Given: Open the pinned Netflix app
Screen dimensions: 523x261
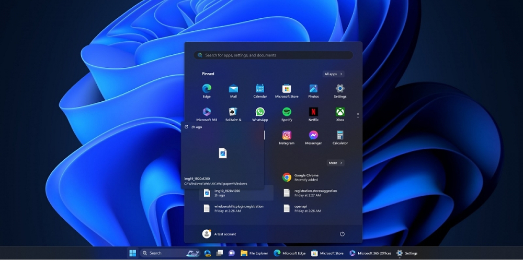Looking at the screenshot, I should click(313, 114).
